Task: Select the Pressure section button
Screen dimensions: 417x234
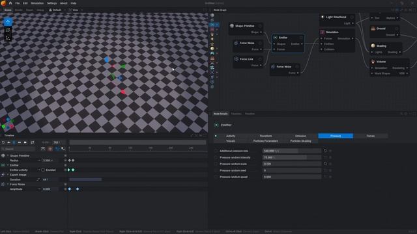Action: 336,136
